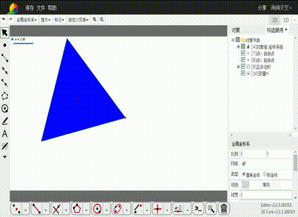The width and height of the screenshot is (298, 217).
Task: Open the 海阔天空 user dropdown
Action: click(281, 8)
